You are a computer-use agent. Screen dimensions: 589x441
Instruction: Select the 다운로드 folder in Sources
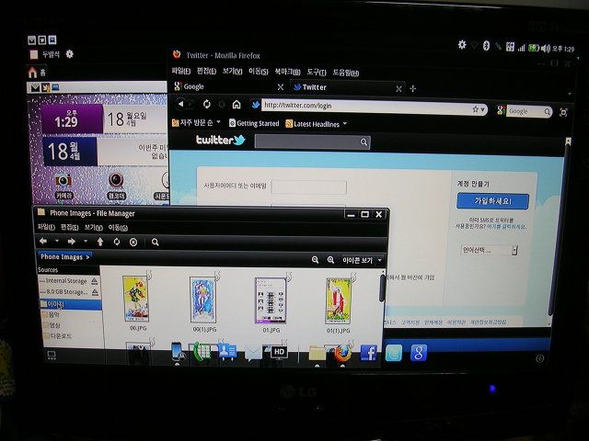61,335
